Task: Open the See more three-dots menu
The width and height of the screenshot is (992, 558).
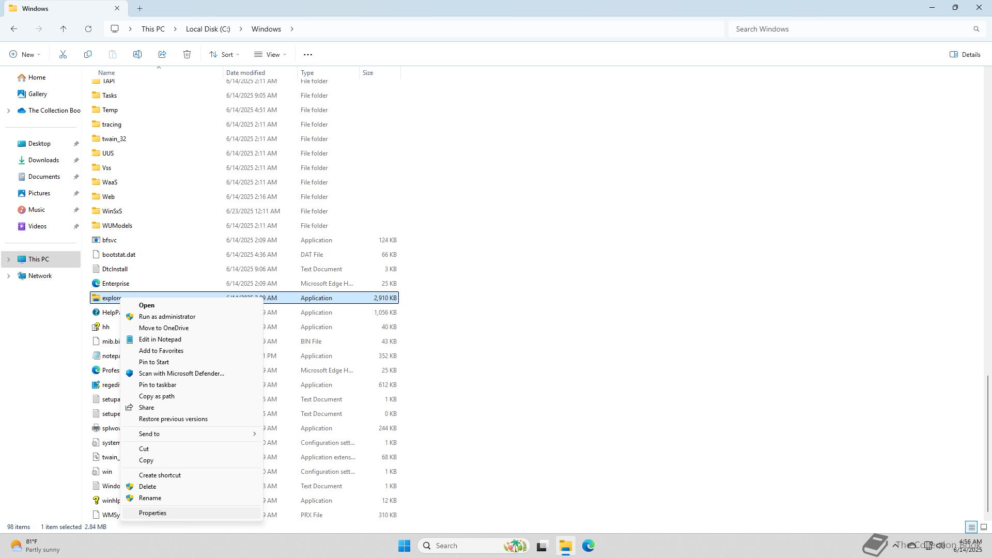Action: [x=308, y=54]
